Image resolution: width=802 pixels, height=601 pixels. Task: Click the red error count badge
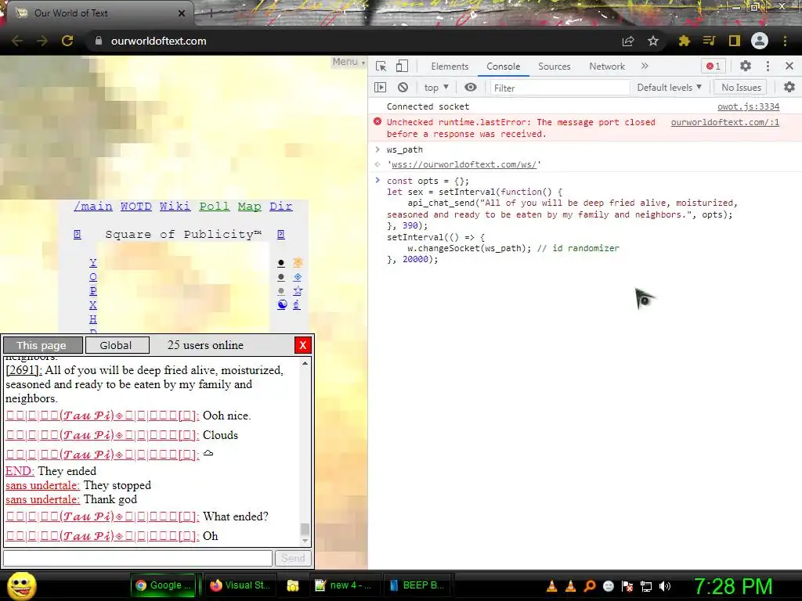(713, 66)
